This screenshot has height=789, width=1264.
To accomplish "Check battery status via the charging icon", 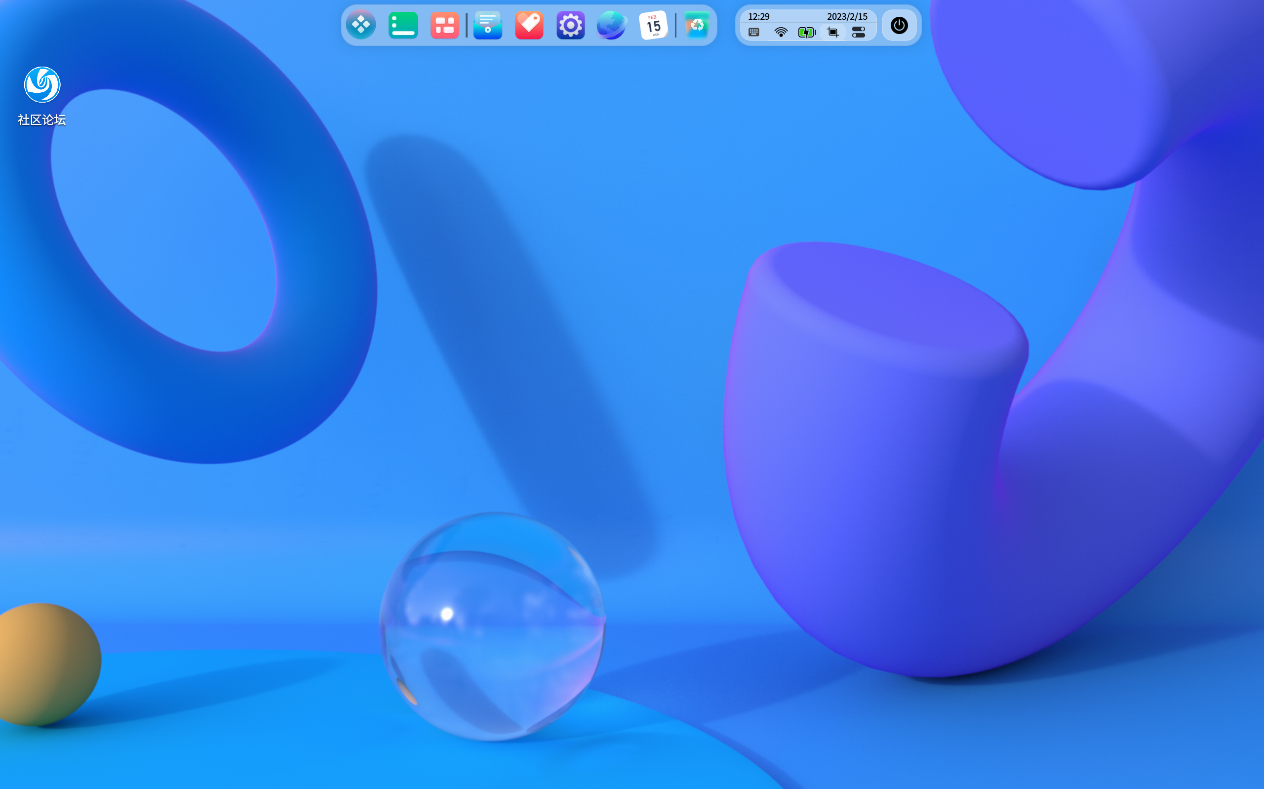I will pos(806,33).
